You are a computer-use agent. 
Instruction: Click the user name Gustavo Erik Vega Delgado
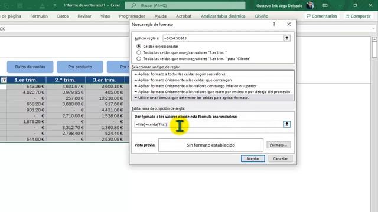279,5
